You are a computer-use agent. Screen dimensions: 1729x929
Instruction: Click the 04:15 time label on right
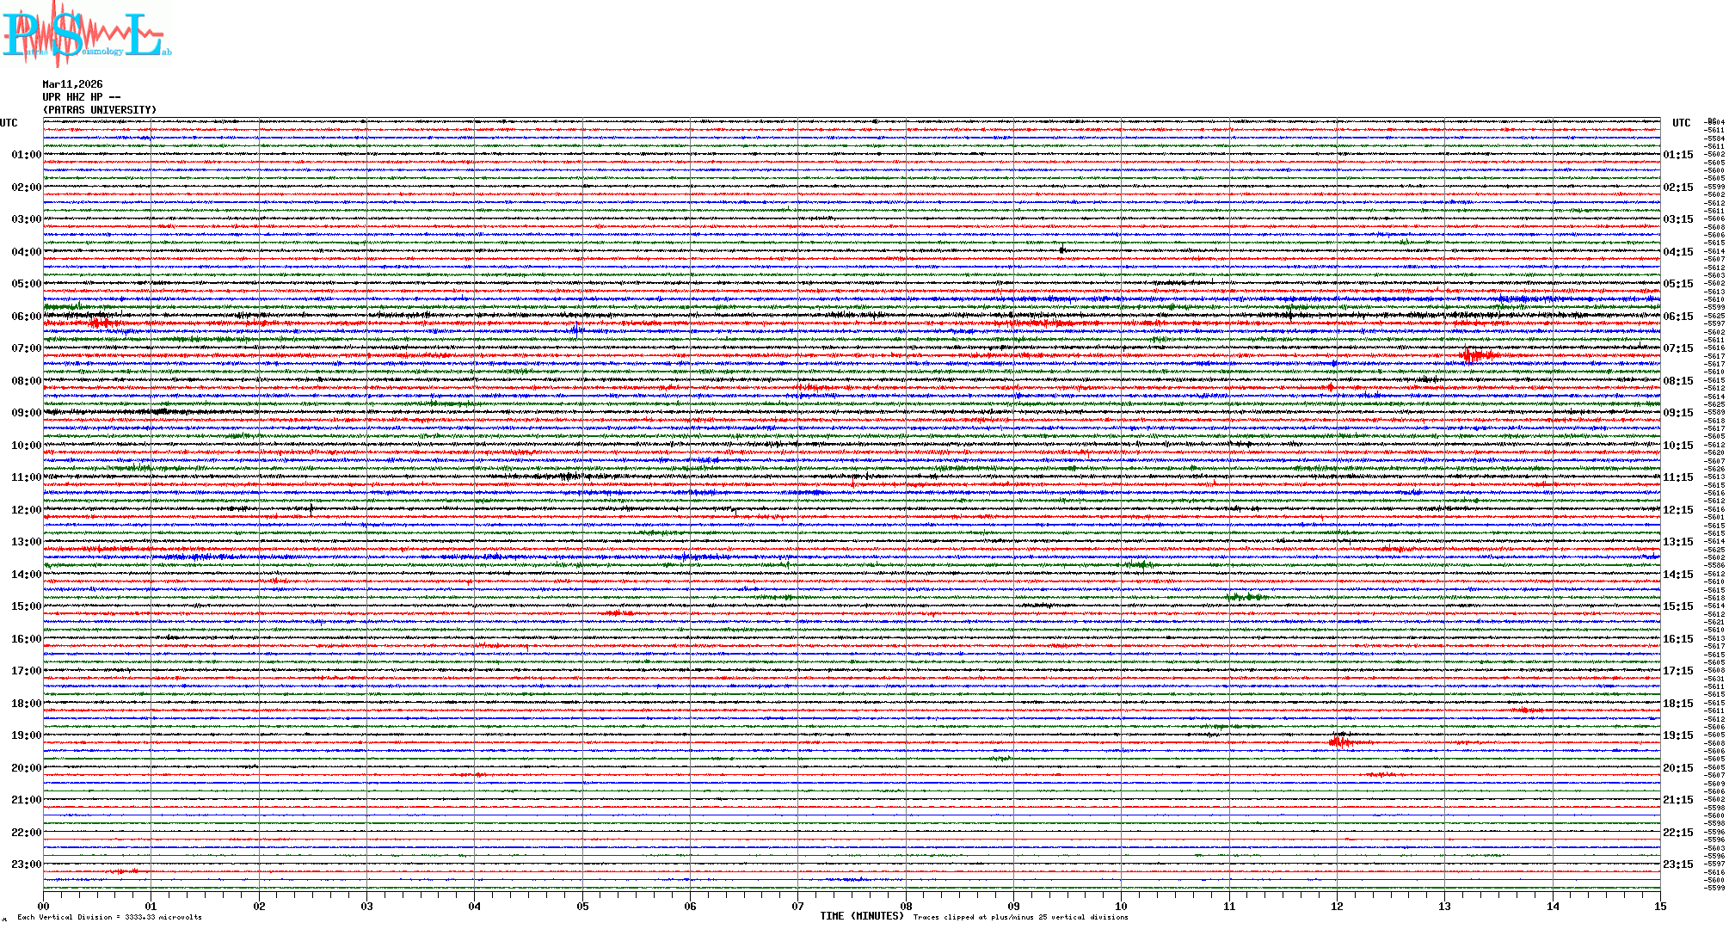coord(1677,252)
